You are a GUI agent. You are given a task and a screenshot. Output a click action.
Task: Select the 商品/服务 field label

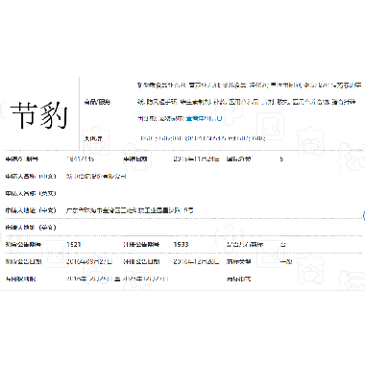click(97, 102)
